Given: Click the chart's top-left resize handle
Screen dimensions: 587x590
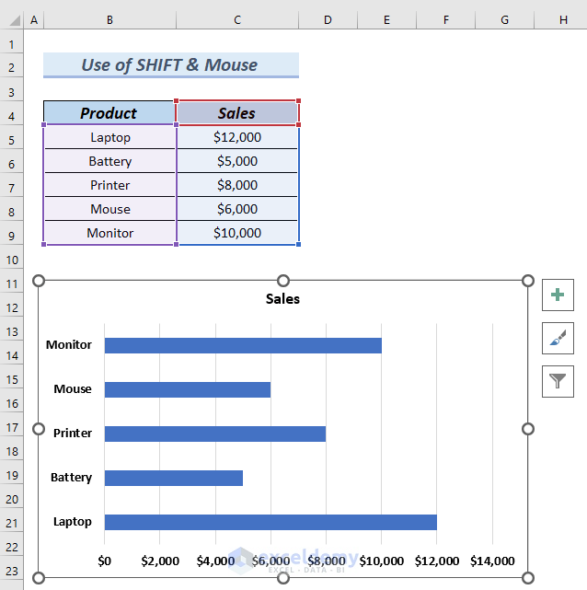Looking at the screenshot, I should click(x=39, y=281).
